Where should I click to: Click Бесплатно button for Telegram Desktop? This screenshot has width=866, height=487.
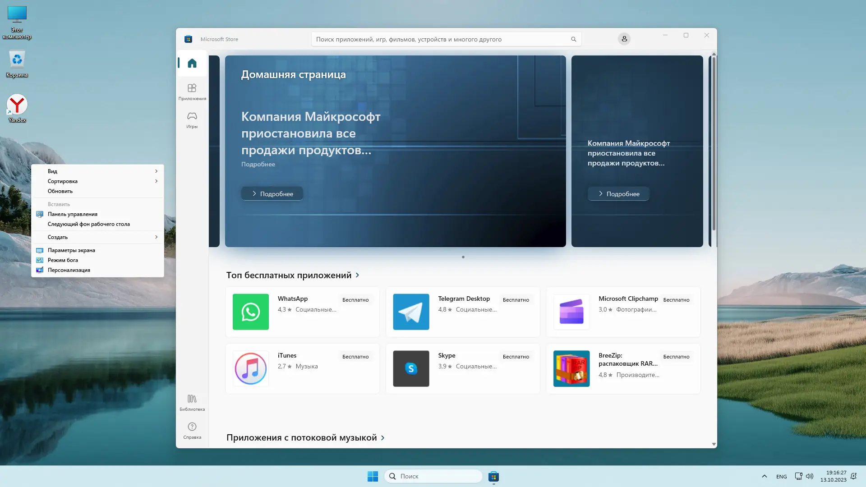[x=516, y=300]
